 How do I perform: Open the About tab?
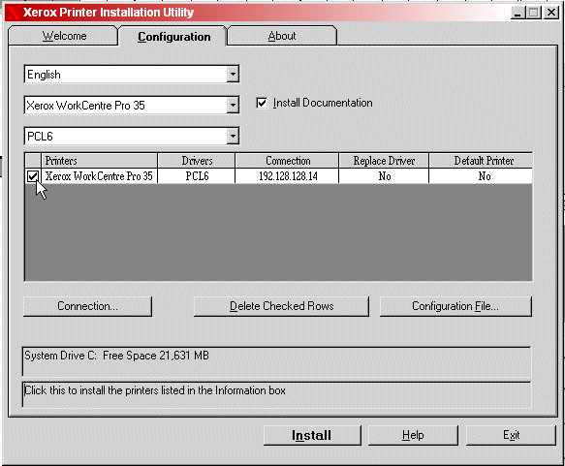(282, 36)
